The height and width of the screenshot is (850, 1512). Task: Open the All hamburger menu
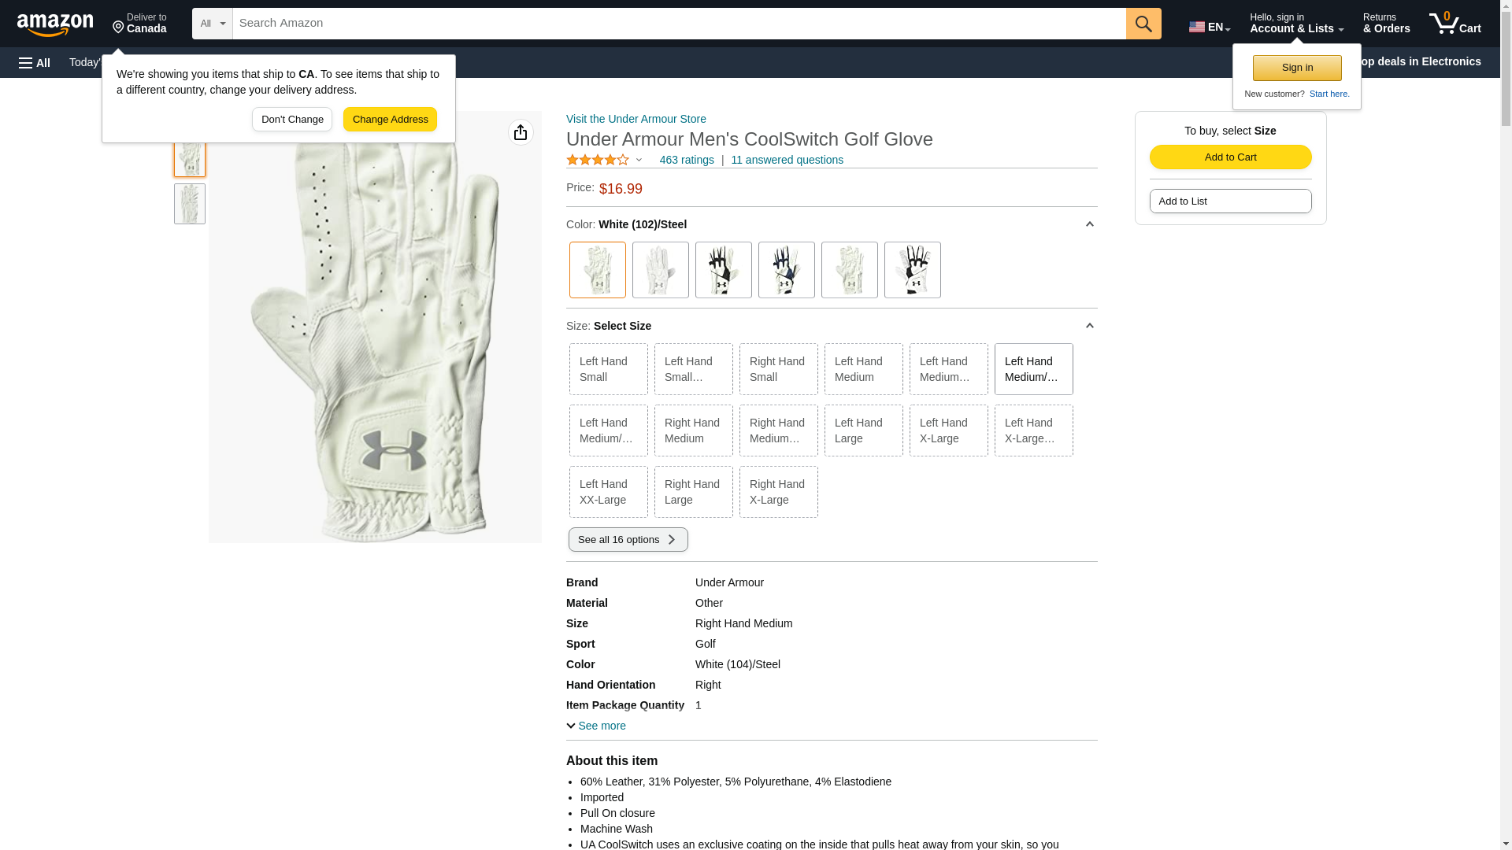pos(35,62)
